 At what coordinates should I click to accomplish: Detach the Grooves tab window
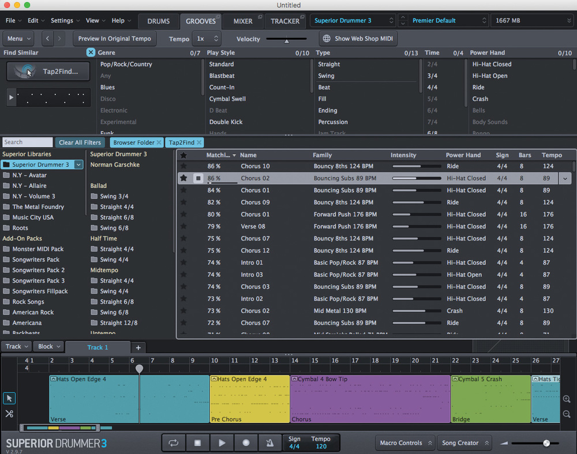[x=218, y=17]
